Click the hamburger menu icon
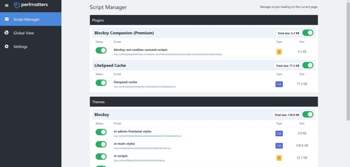This screenshot has width=350, height=167. tap(6, 5)
